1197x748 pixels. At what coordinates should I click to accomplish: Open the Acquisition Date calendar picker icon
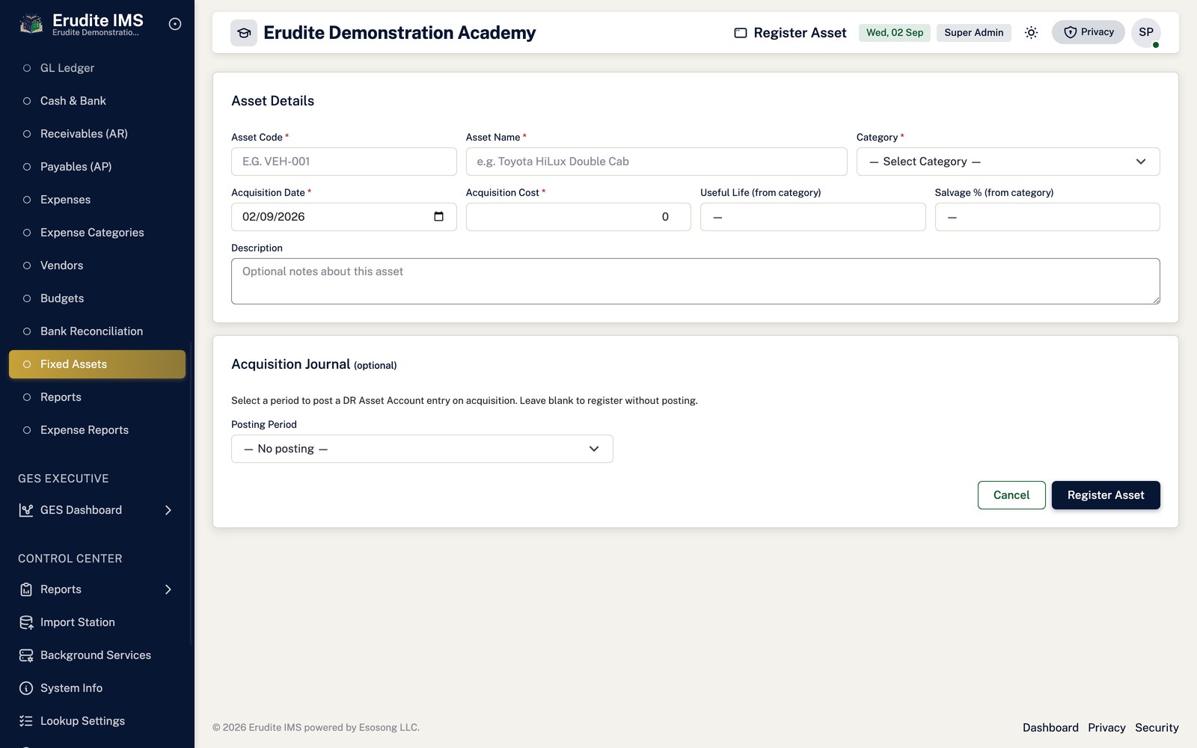[x=438, y=217]
